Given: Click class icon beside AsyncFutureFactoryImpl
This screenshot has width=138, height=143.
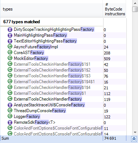Looking at the screenshot, I should tap(10, 46).
